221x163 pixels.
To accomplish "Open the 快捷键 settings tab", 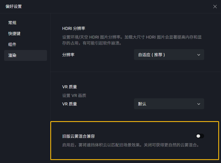I will [14, 33].
